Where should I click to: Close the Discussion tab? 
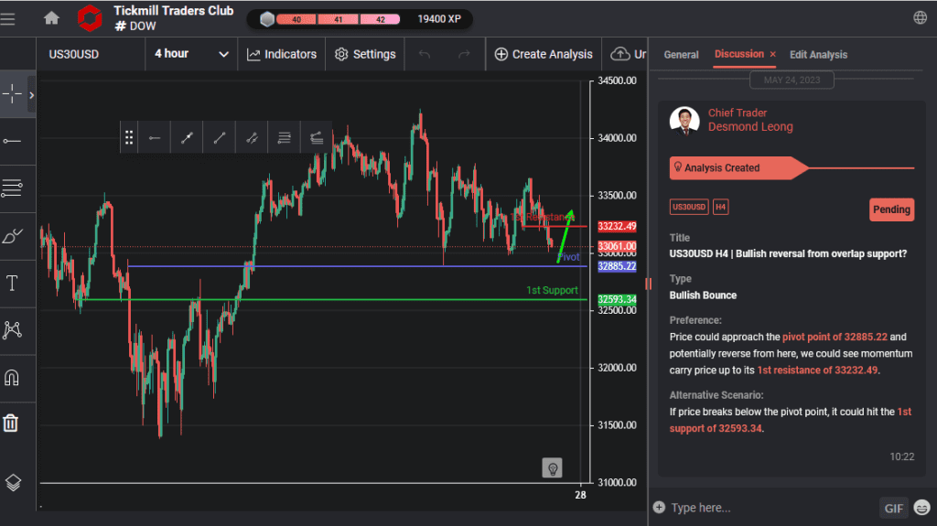[x=772, y=54]
